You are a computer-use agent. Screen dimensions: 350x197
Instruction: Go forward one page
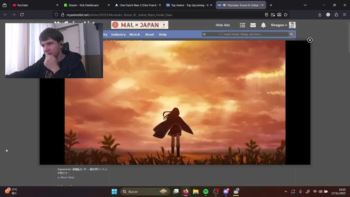point(14,15)
